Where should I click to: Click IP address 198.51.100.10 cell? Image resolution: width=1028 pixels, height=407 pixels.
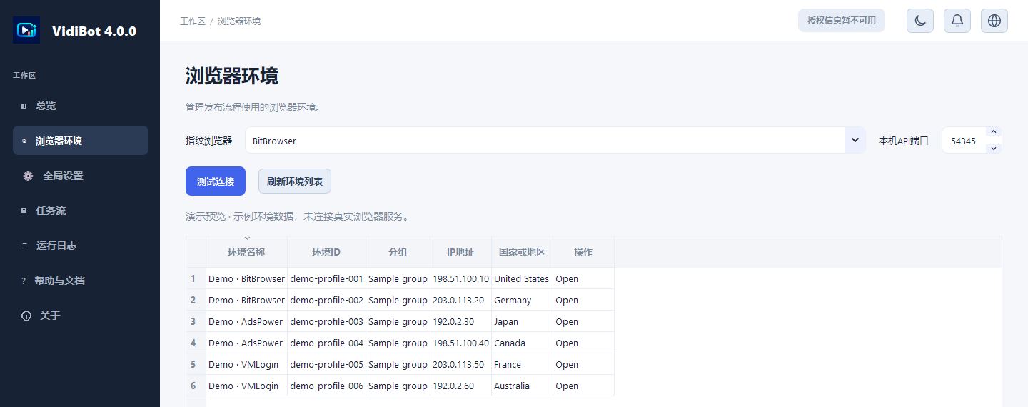(460, 278)
